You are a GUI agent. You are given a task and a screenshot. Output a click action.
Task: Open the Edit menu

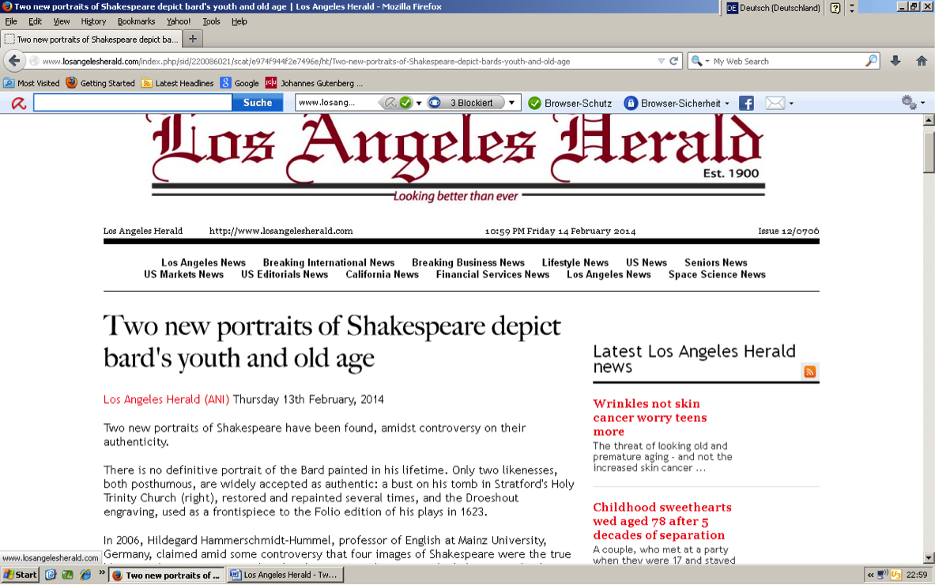click(36, 21)
